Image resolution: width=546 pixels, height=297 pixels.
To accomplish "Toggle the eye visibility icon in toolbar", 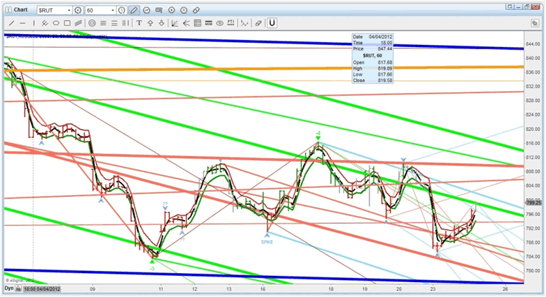I will (220, 22).
